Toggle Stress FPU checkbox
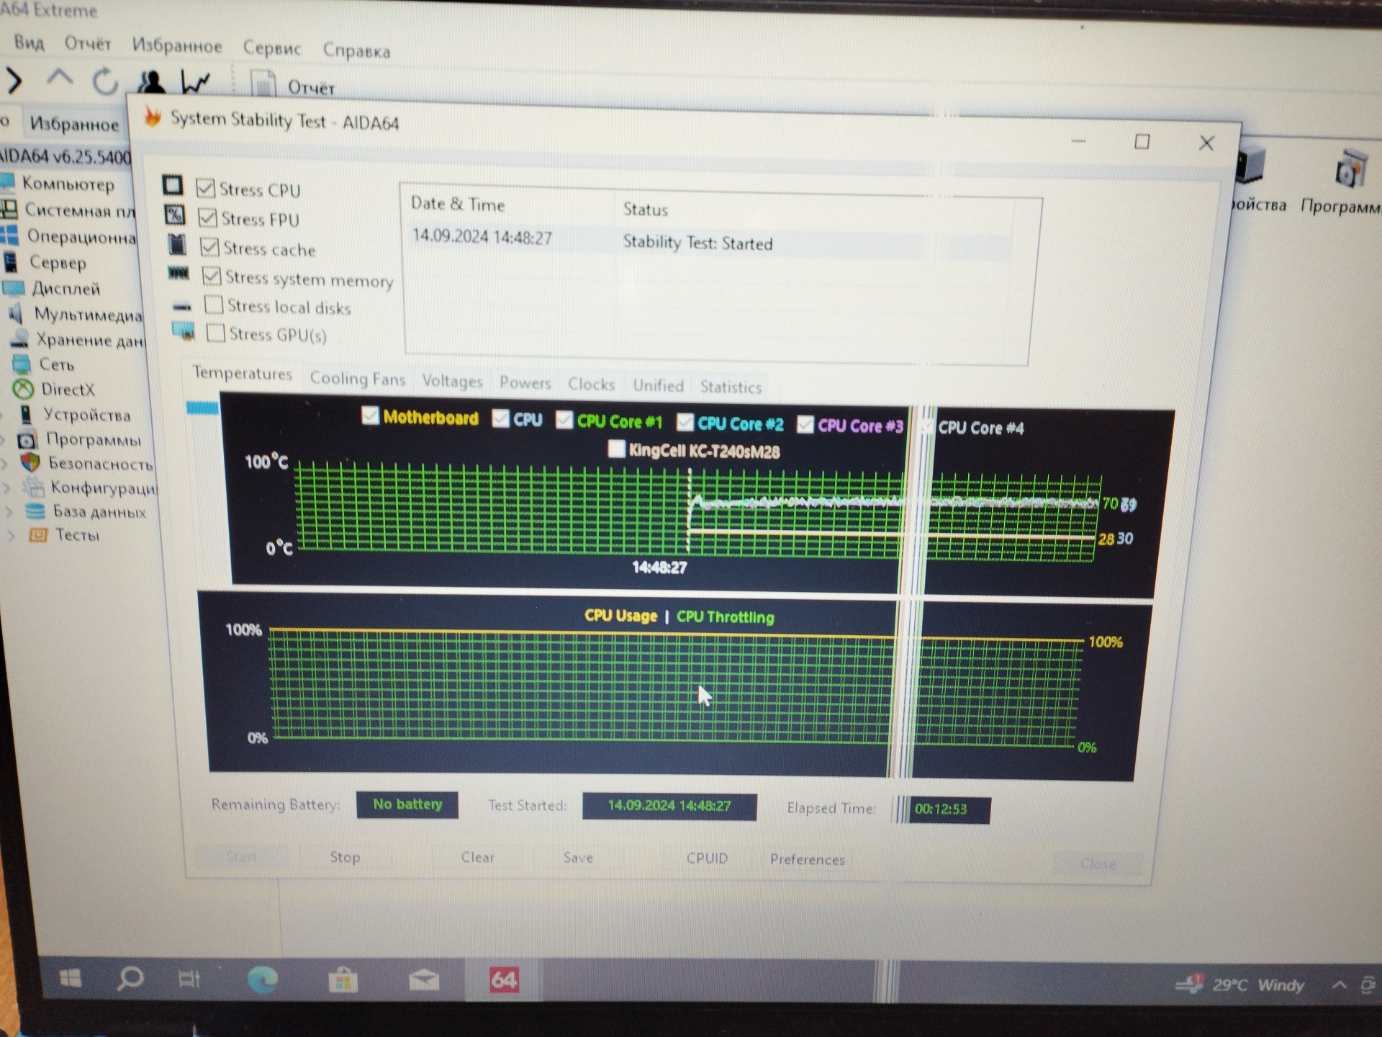 point(207,217)
